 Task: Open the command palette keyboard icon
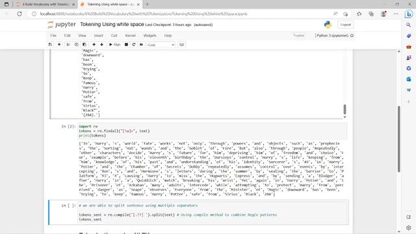[182, 45]
